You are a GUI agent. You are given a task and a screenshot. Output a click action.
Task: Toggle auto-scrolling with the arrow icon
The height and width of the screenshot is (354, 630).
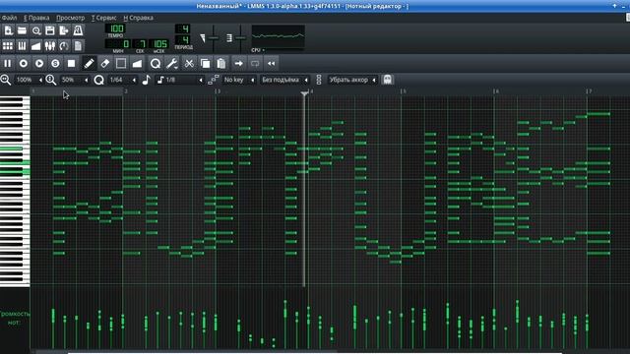[x=238, y=63]
